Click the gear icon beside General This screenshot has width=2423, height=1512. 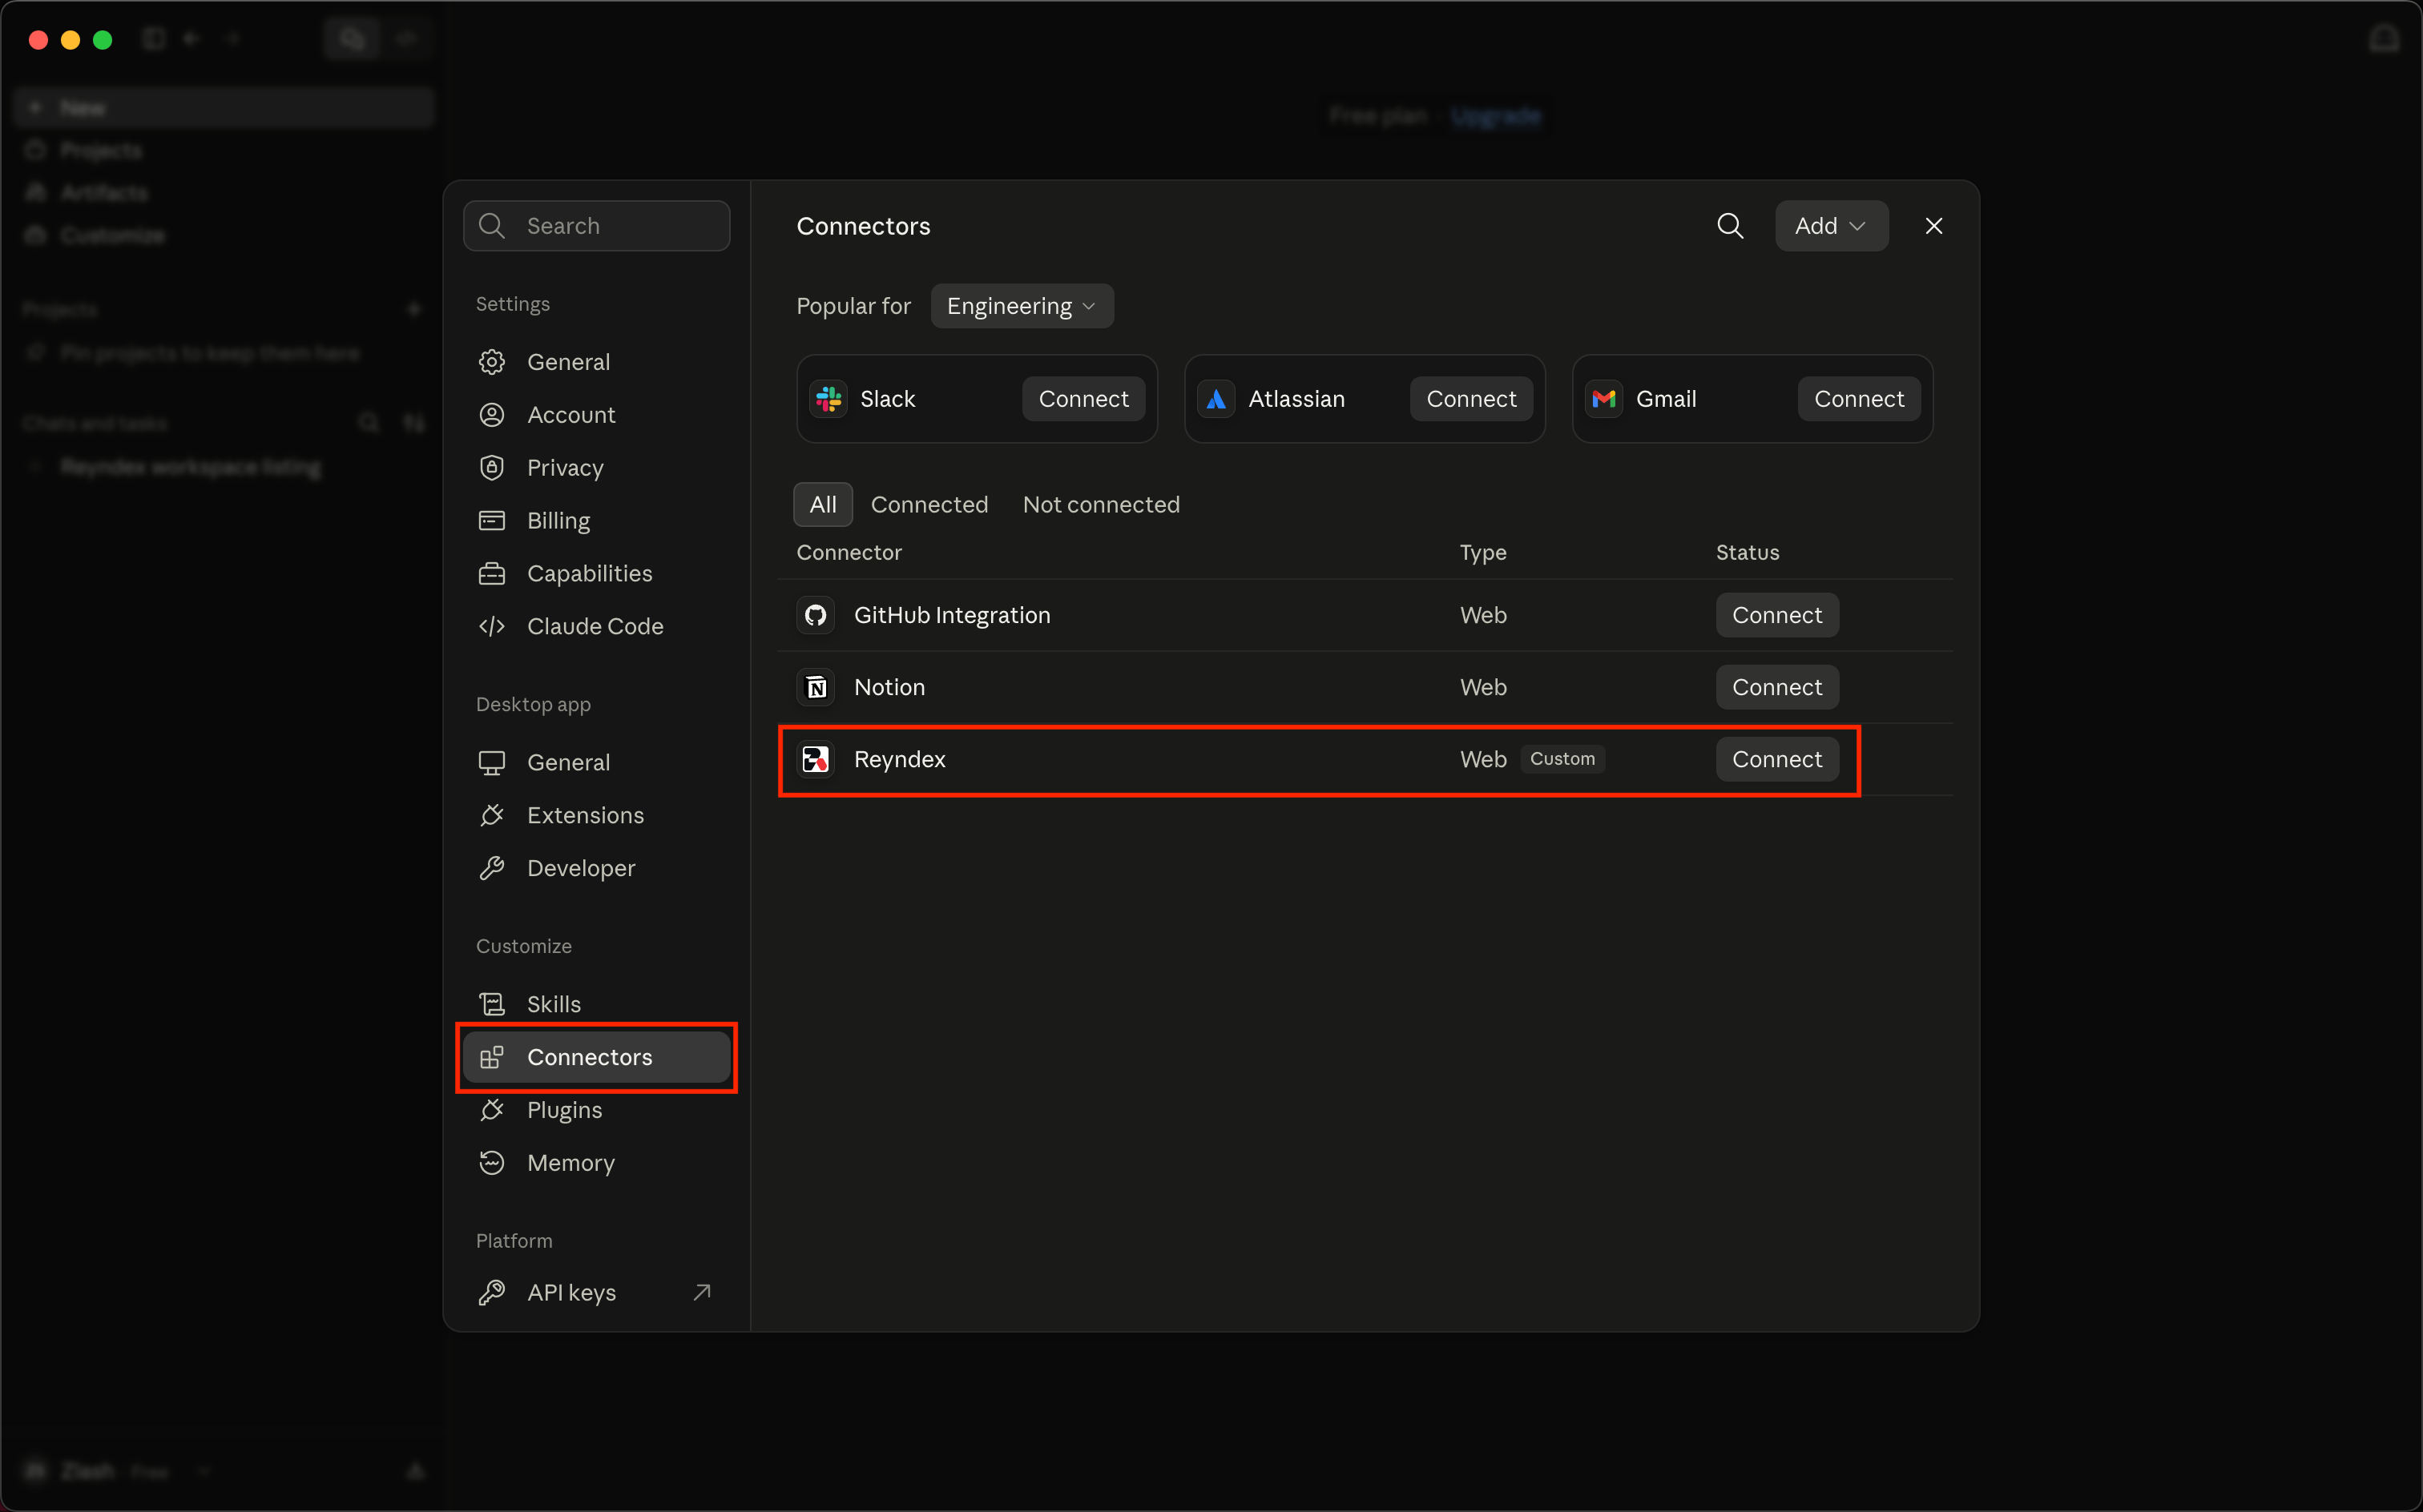[x=491, y=362]
